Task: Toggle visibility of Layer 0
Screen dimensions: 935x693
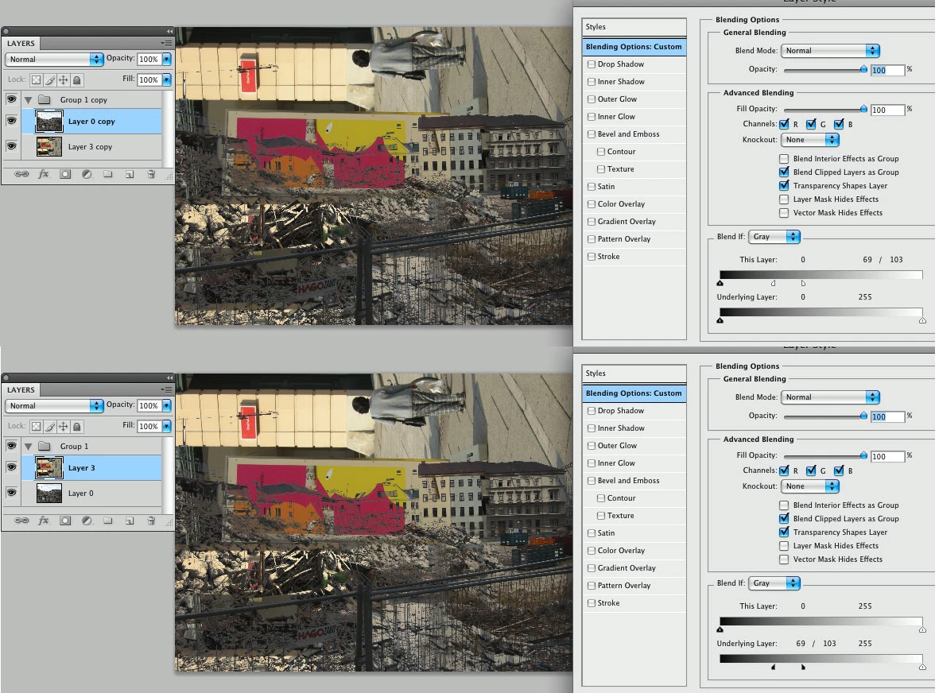Action: point(11,492)
